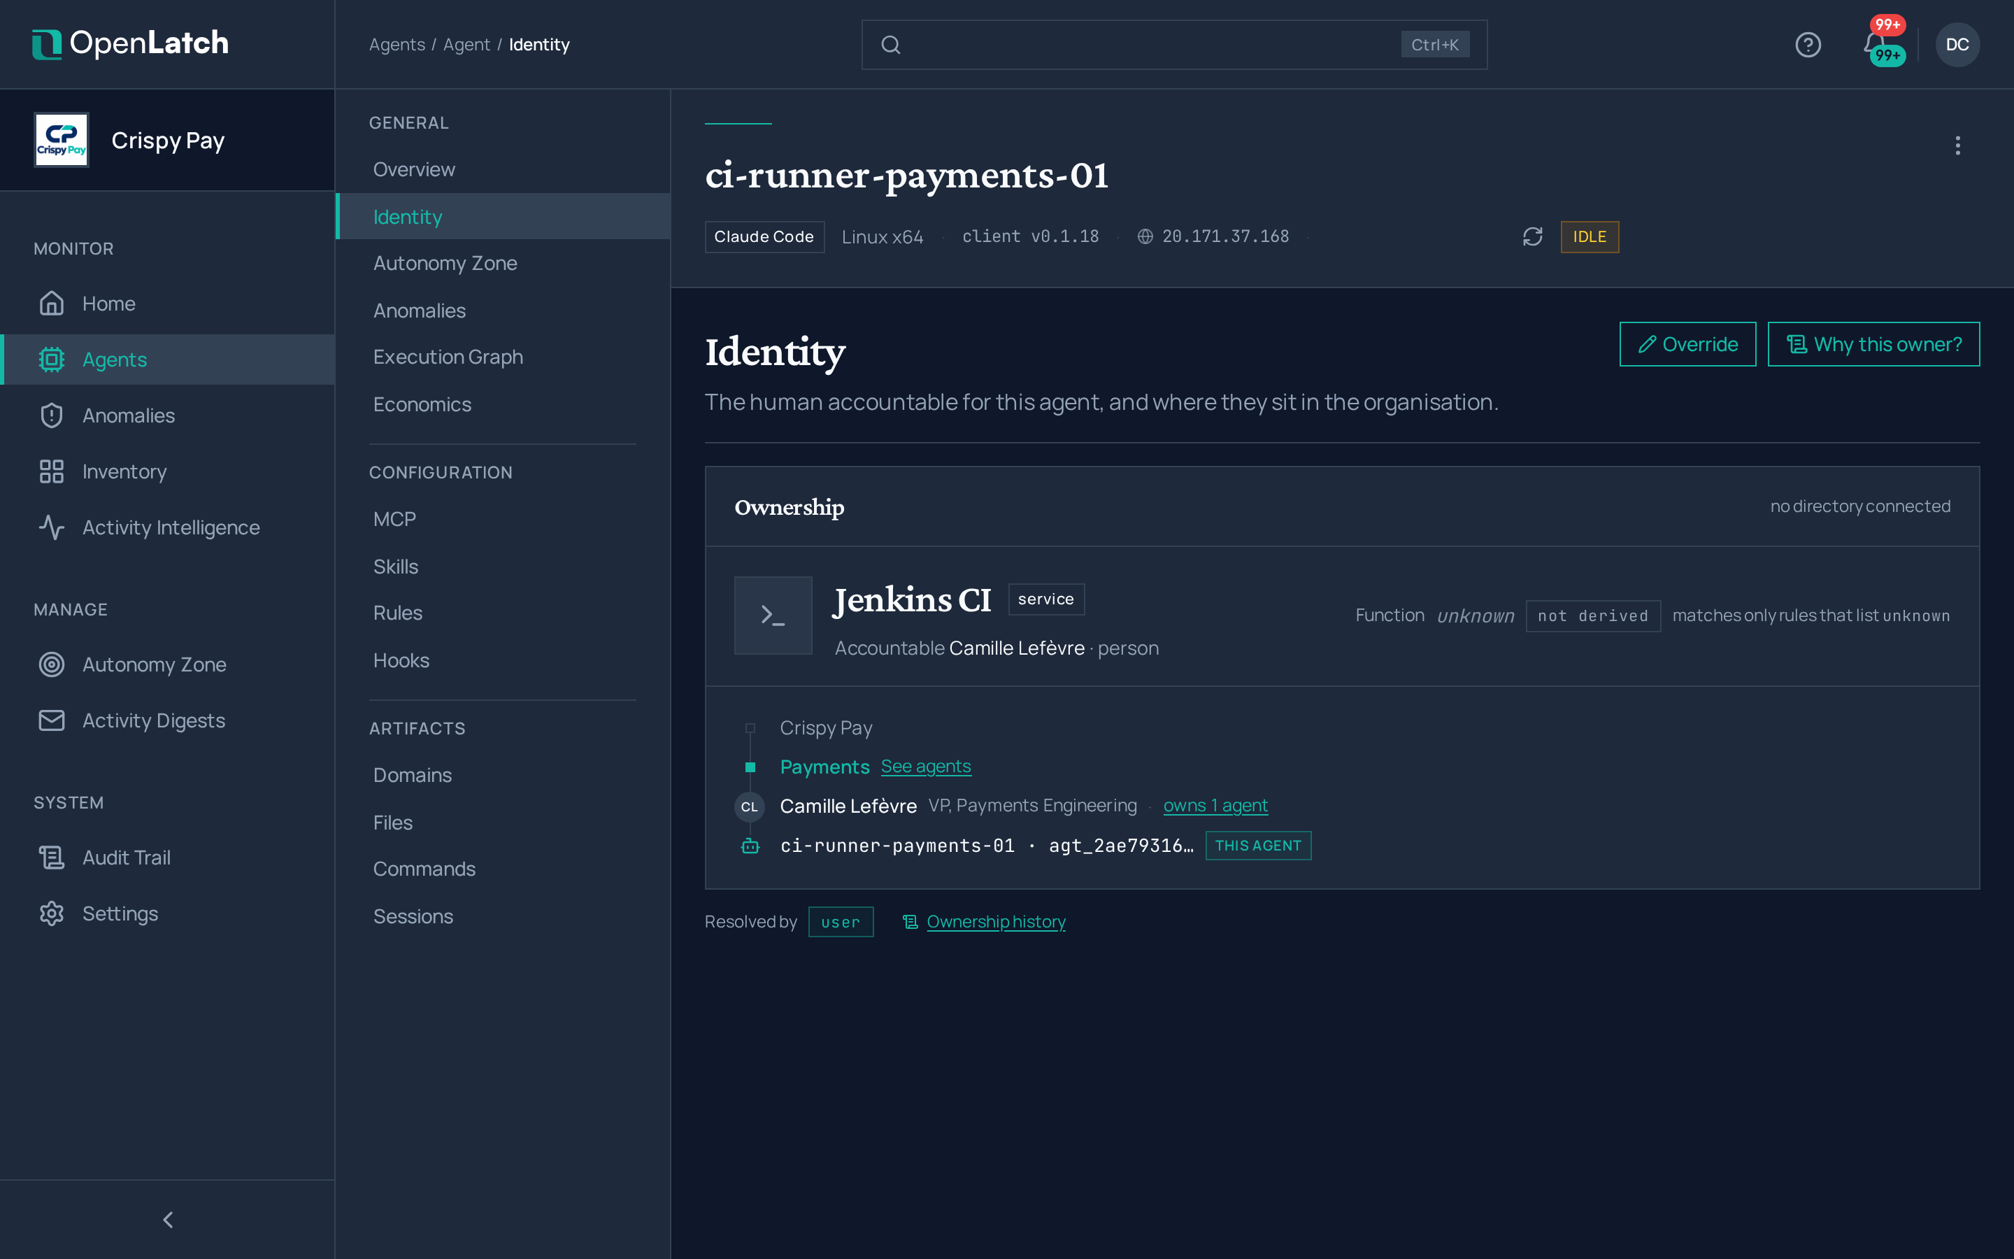Collapse the sidebar with the chevron

click(x=168, y=1219)
